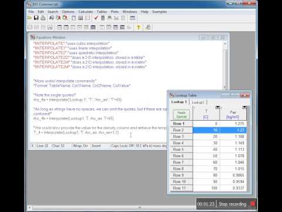
Task: Click the cell with value 1.275
Action: [x=233, y=124]
